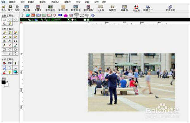Open the 滤镜(T) menu
Screen dimensions: 190x123
[67, 2]
